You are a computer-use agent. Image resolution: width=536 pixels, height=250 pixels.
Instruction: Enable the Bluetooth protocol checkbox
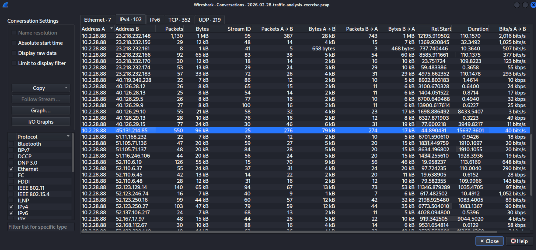(x=11, y=144)
